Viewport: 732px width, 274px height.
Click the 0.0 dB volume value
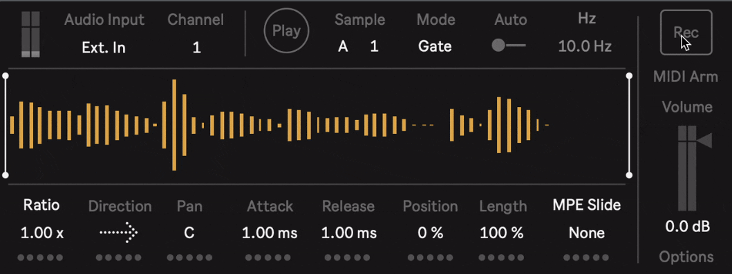pyautogui.click(x=687, y=227)
